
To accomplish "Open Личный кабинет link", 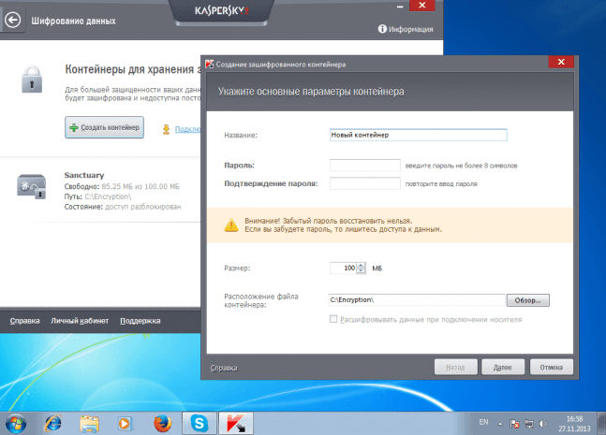I will pos(80,321).
